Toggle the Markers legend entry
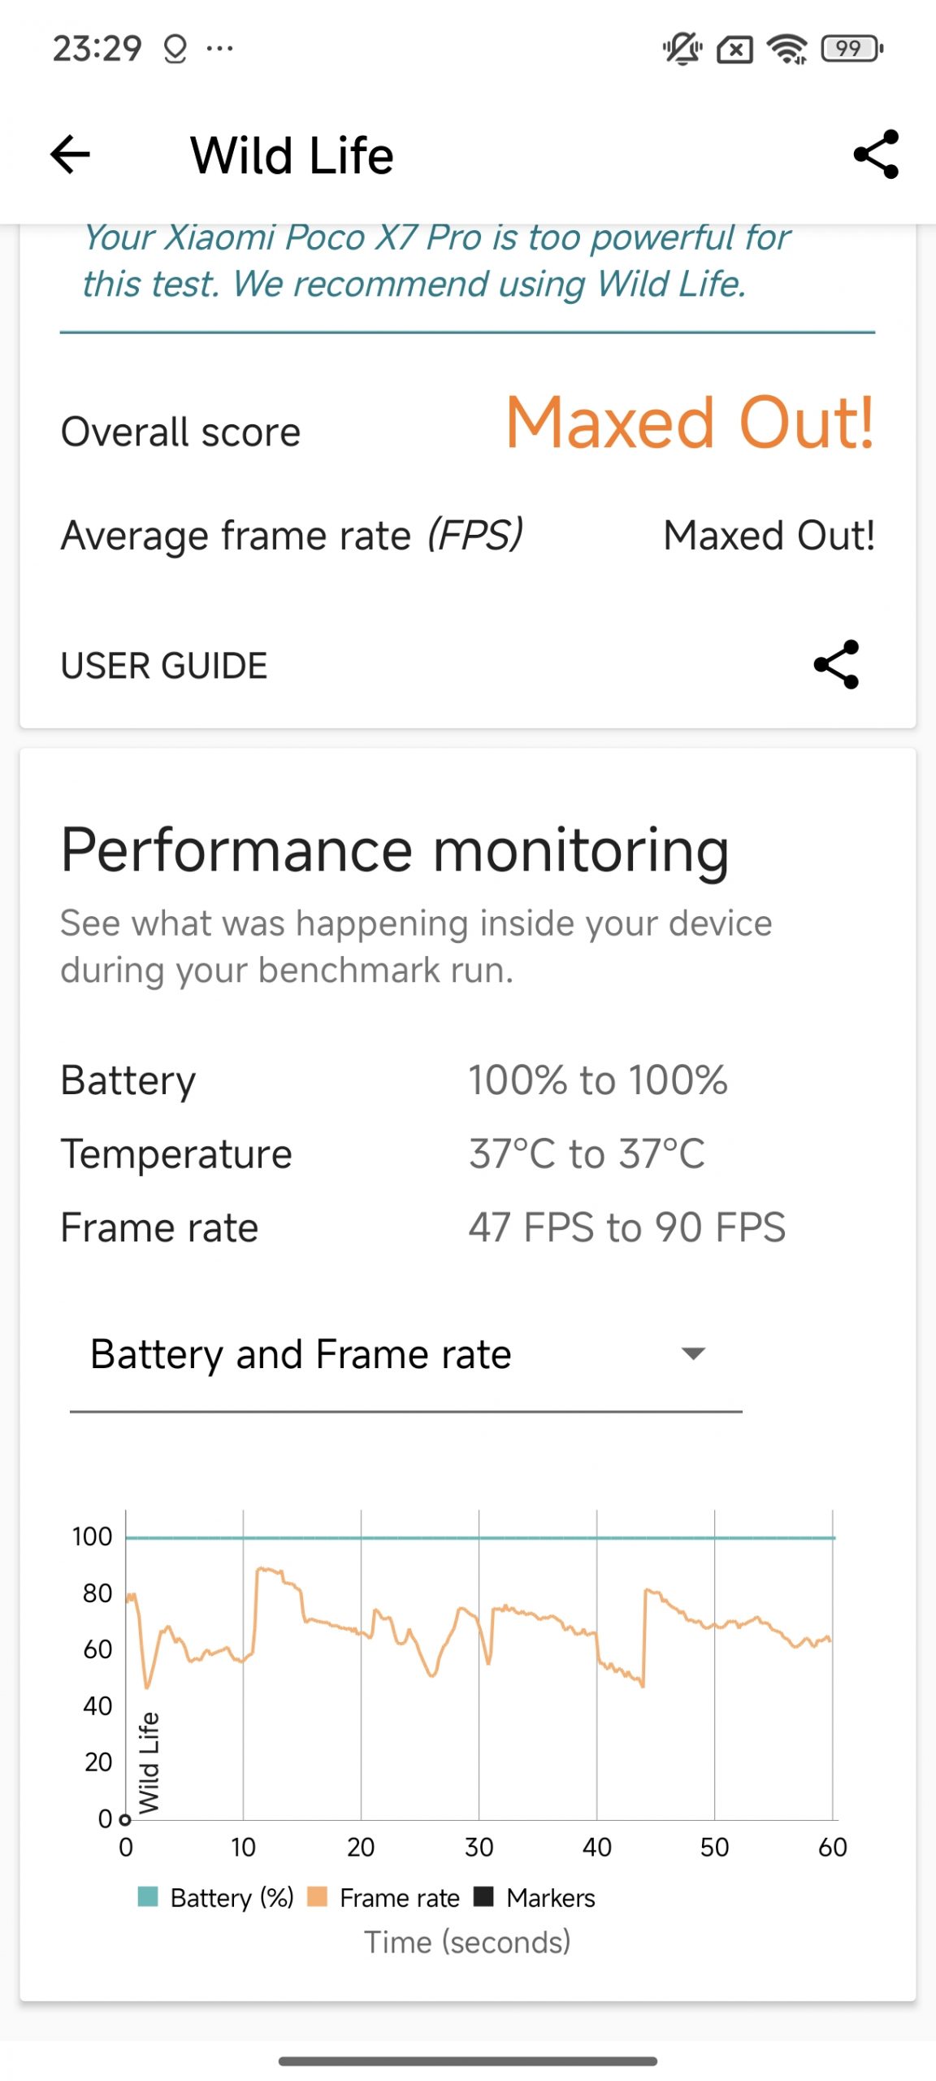 [x=535, y=1898]
